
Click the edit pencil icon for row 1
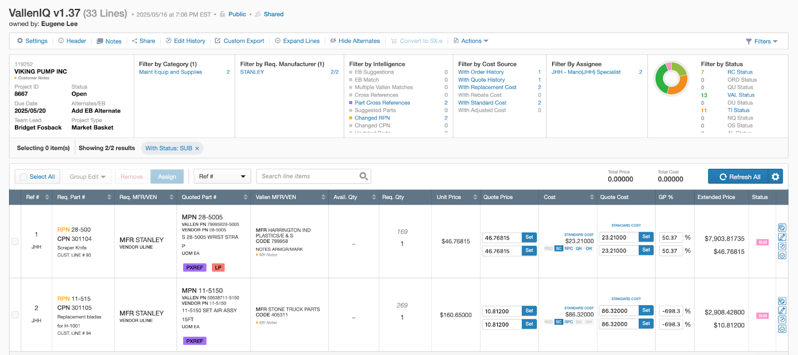(782, 237)
